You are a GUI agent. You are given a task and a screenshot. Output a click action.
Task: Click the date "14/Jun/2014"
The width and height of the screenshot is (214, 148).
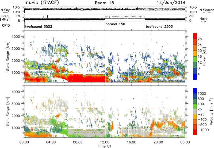[171, 3]
